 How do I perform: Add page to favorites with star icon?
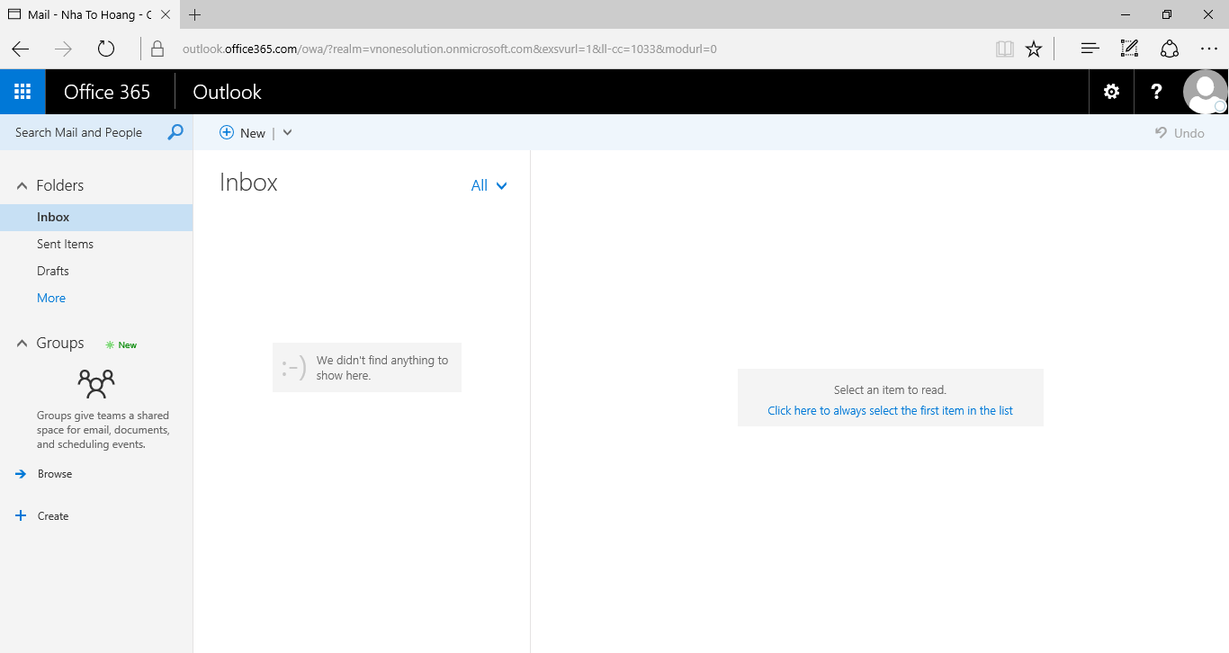[1034, 49]
